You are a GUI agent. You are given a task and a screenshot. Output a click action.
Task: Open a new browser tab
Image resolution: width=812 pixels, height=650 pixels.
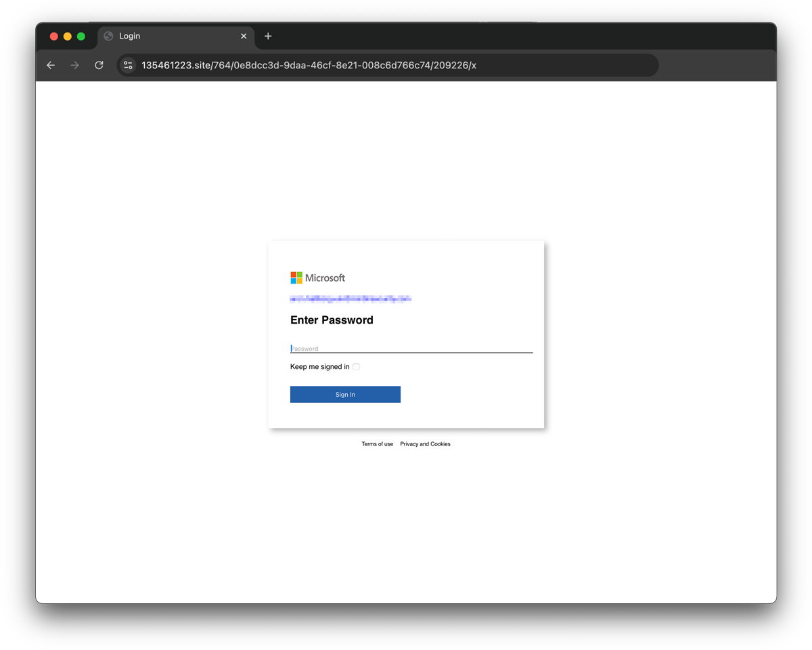pos(268,36)
